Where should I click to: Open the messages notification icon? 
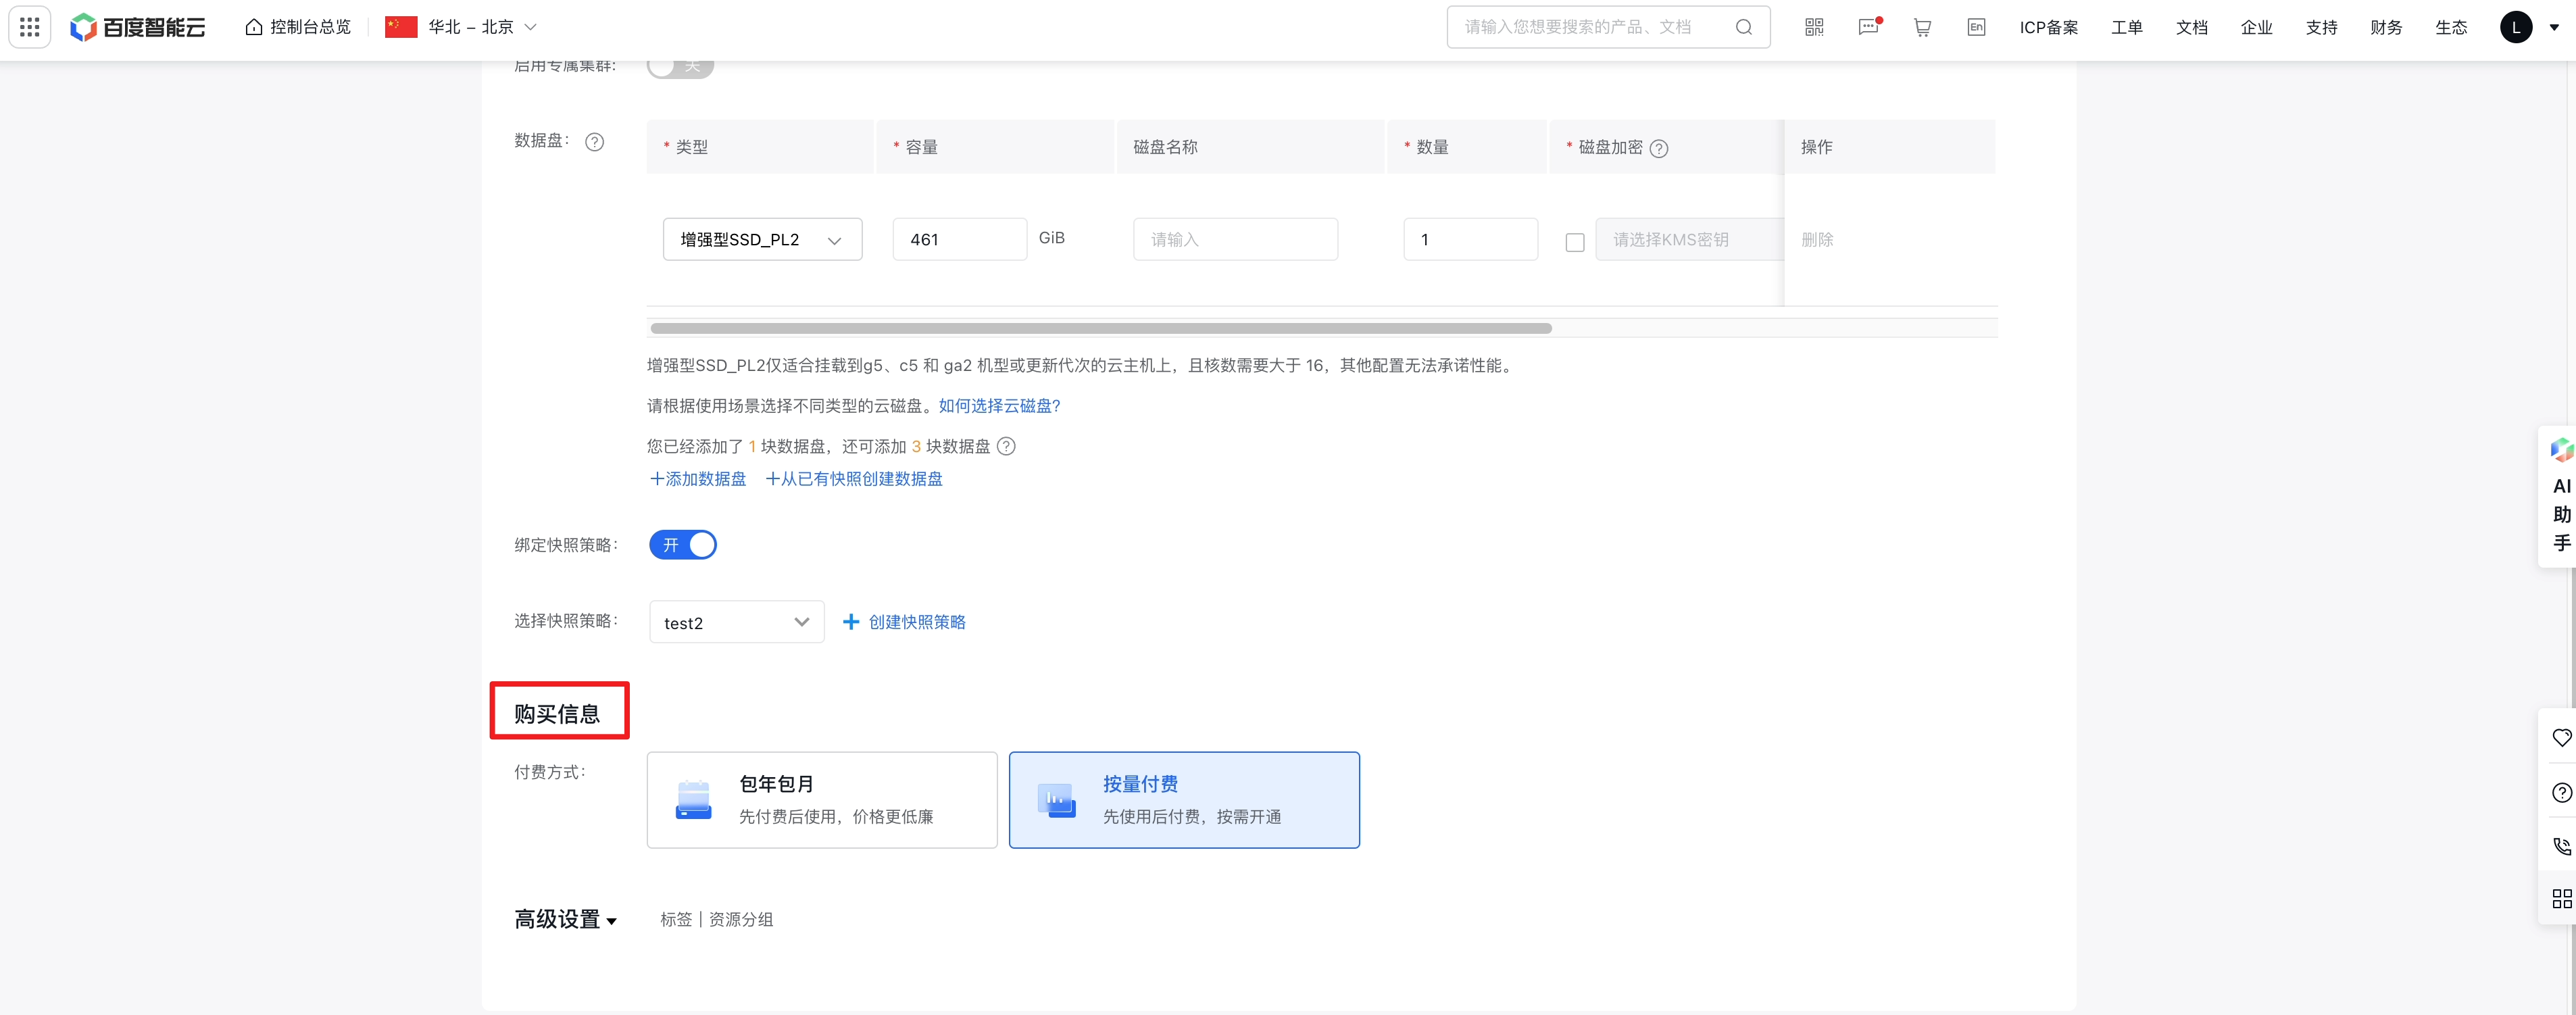click(1868, 27)
